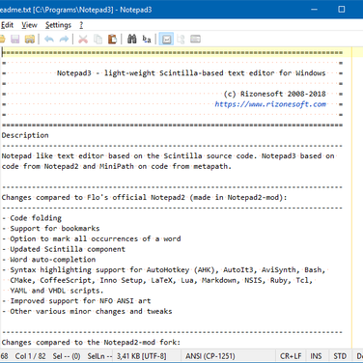The image size is (363, 363).
Task: Click the last toolbar icon
Action: click(x=195, y=40)
